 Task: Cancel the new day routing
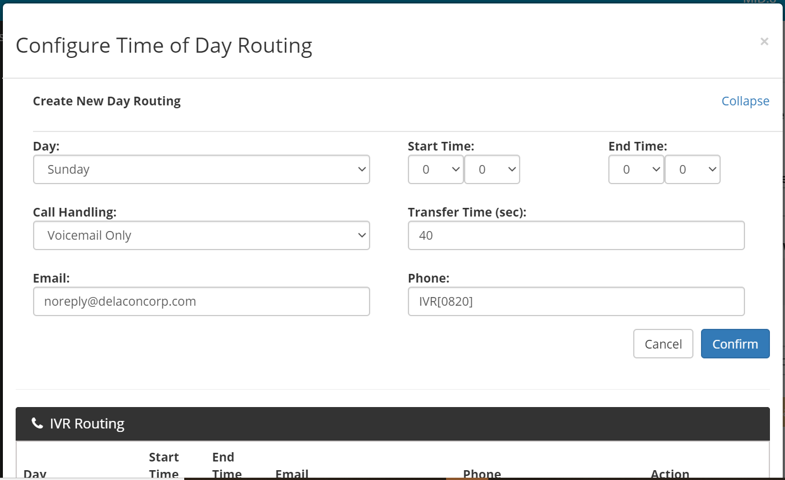coord(663,344)
